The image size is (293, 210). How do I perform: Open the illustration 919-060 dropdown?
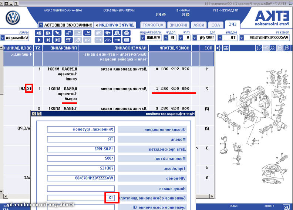click(142, 38)
